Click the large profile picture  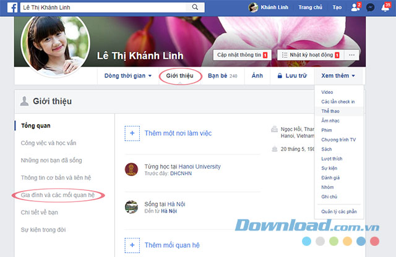click(x=56, y=44)
